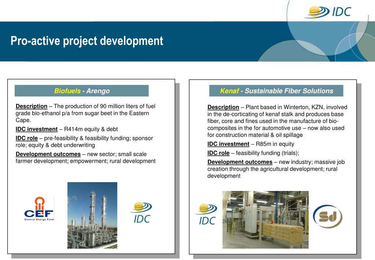
Task: Click the IDC logo in the Biofuels box
Action: (141, 213)
